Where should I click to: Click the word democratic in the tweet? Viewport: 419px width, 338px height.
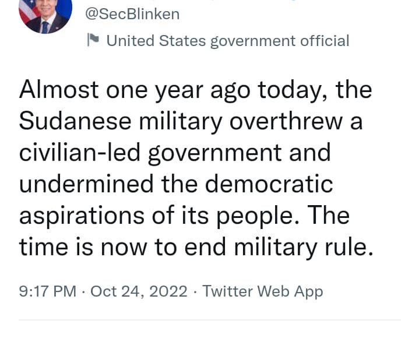(269, 184)
